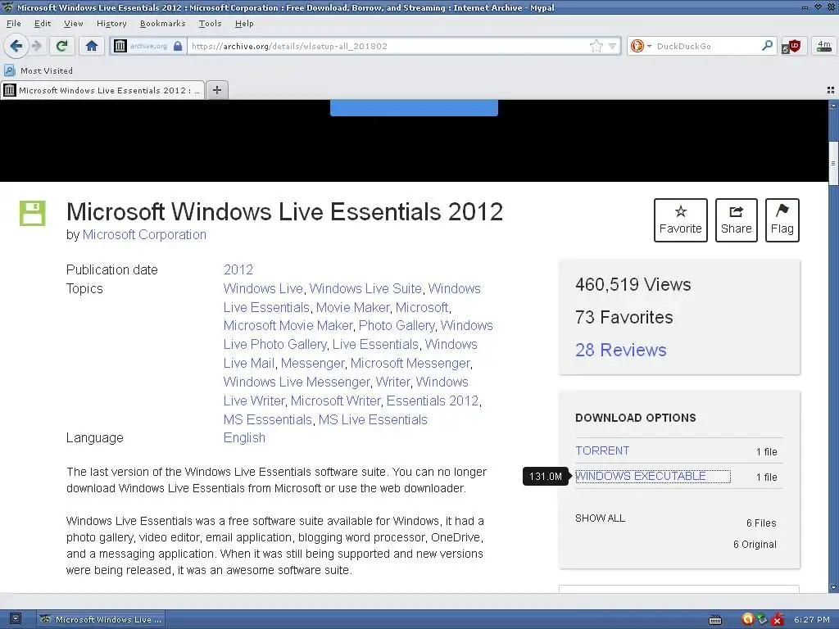Download the WINDOWS EXECUTABLE file
Screen dimensions: 839x629
click(653, 476)
